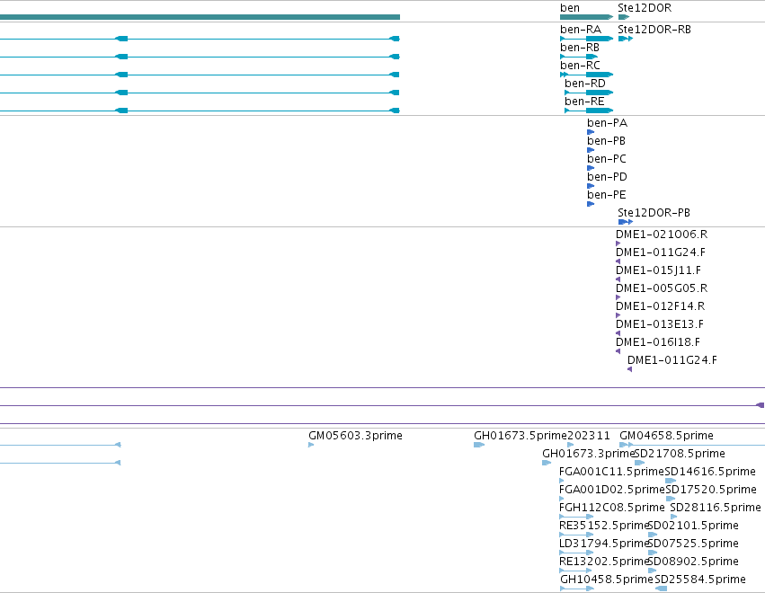Choose the ben-RD transcript label
This screenshot has width=765, height=593.
point(585,84)
